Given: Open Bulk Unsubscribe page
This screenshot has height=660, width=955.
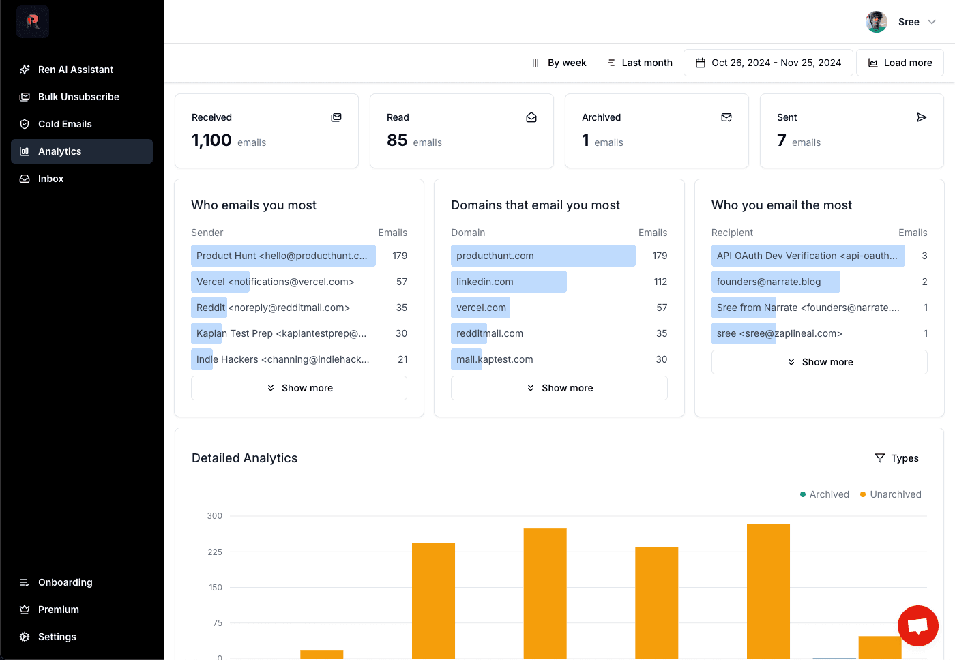Looking at the screenshot, I should point(82,97).
